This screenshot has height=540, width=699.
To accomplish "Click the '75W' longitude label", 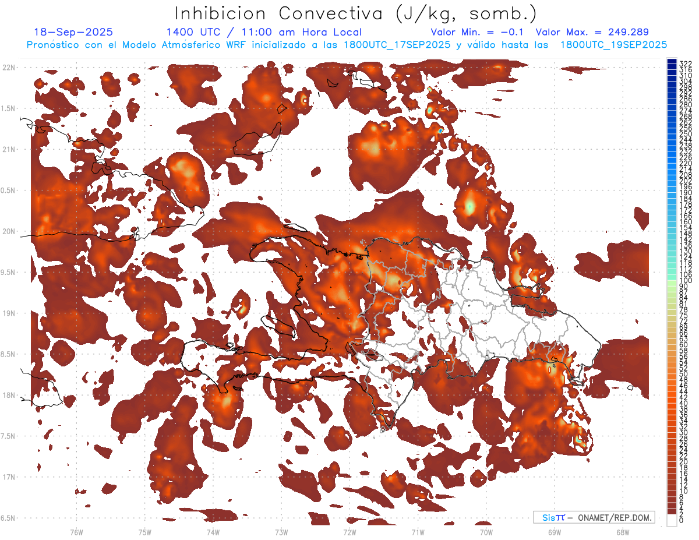I will point(144,532).
